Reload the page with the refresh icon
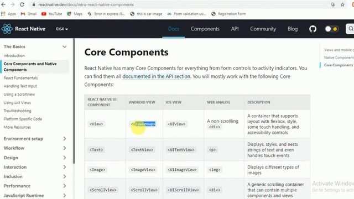 [22, 4]
